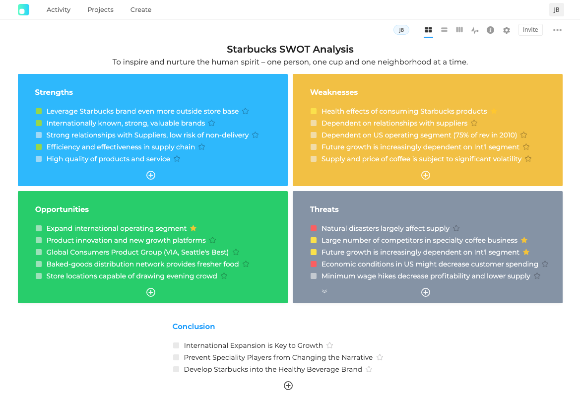Select the Opportunities heading
580x402 pixels.
click(x=62, y=209)
